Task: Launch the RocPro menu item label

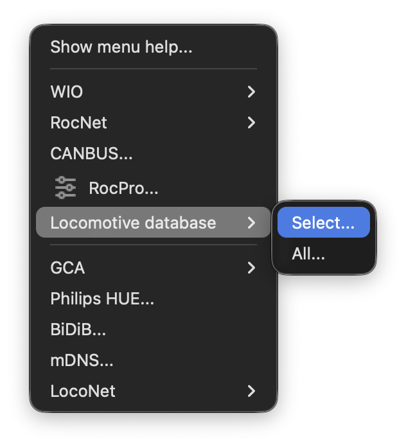Action: pyautogui.click(x=123, y=188)
